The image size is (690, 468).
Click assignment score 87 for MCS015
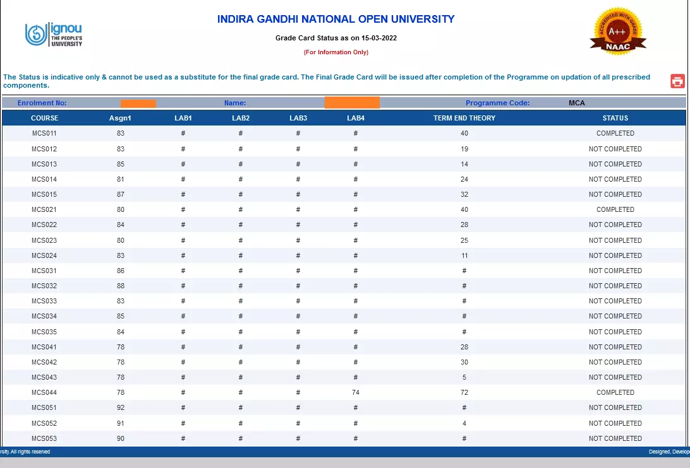click(x=121, y=194)
